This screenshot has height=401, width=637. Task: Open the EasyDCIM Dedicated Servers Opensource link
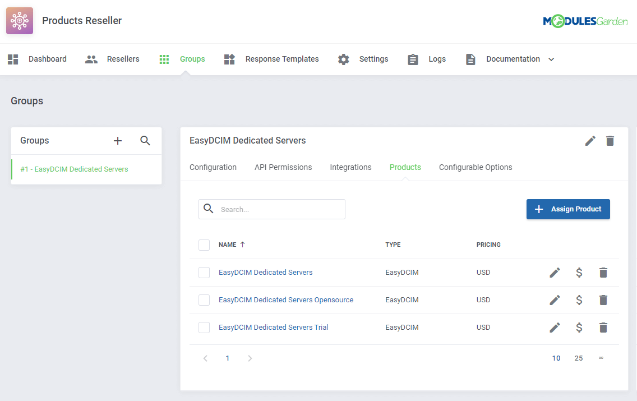pos(286,300)
